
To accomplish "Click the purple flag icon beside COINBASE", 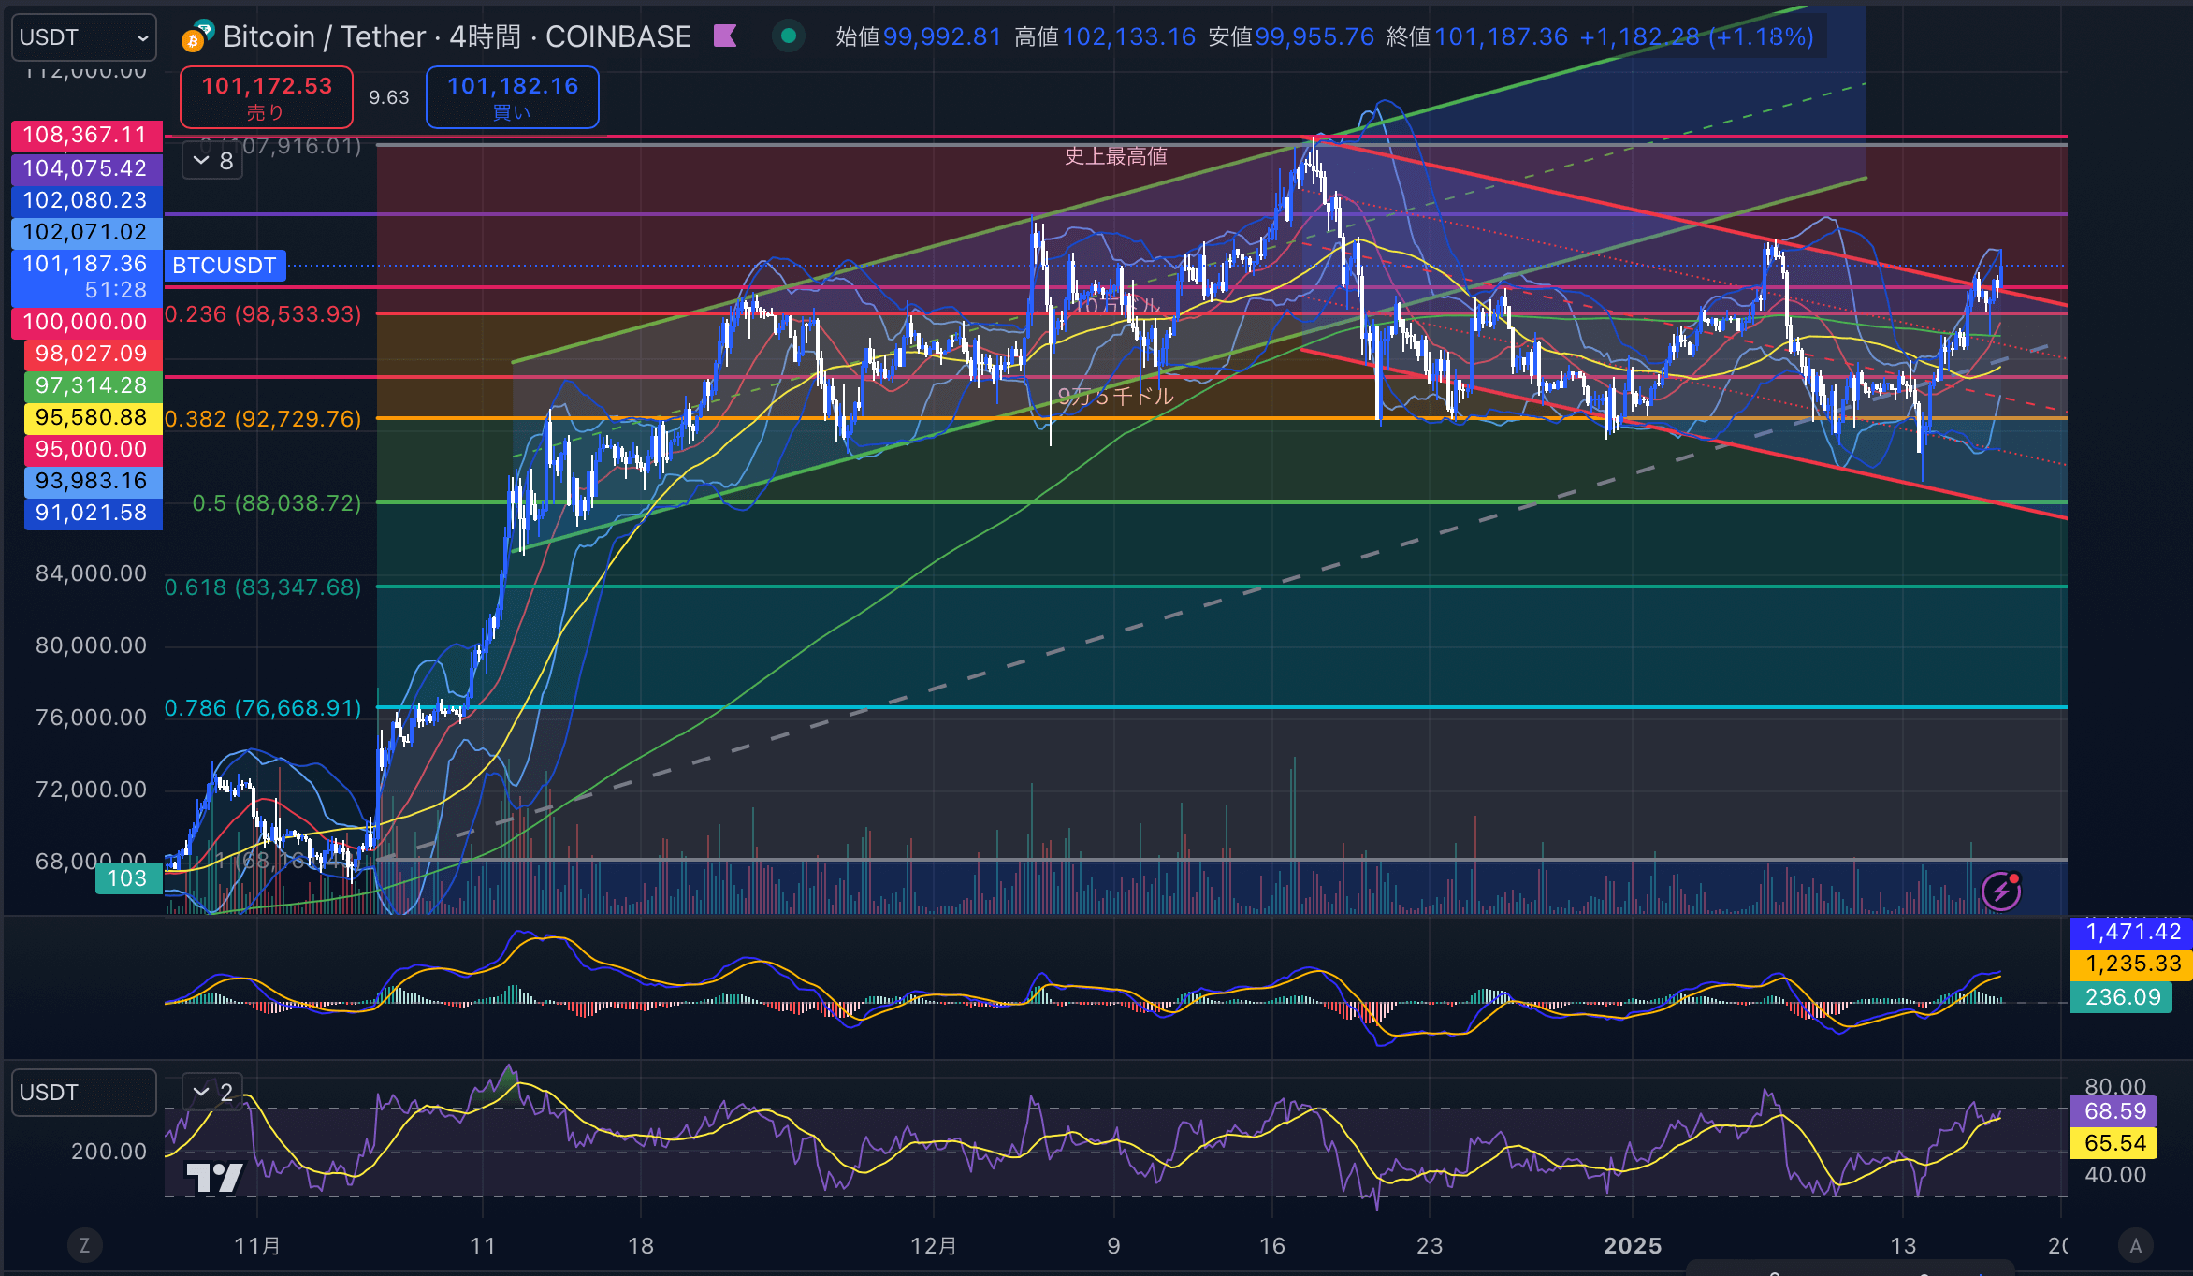I will point(725,36).
